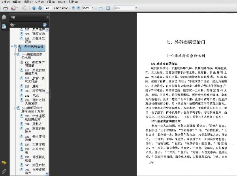237x176 pixels.
Task: Go to next page with the down arrow
Action: point(40,8)
